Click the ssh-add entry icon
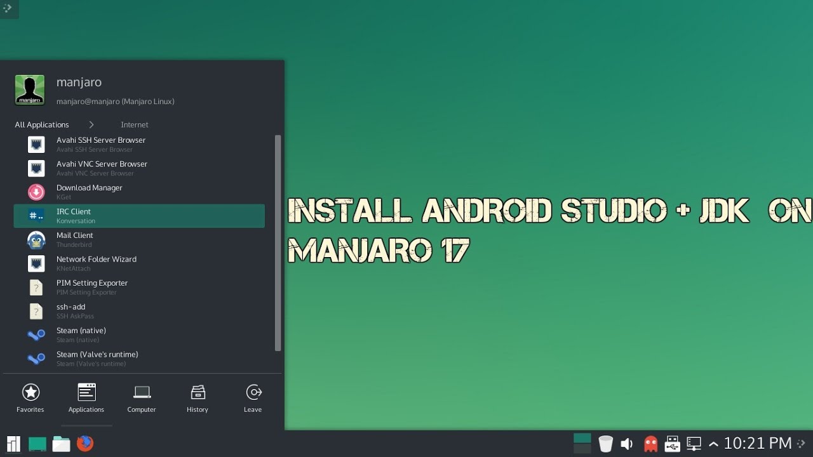 pos(36,311)
